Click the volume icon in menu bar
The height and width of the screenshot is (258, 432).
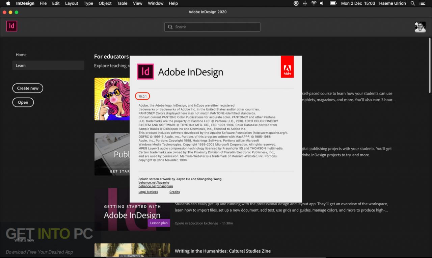coord(322,3)
